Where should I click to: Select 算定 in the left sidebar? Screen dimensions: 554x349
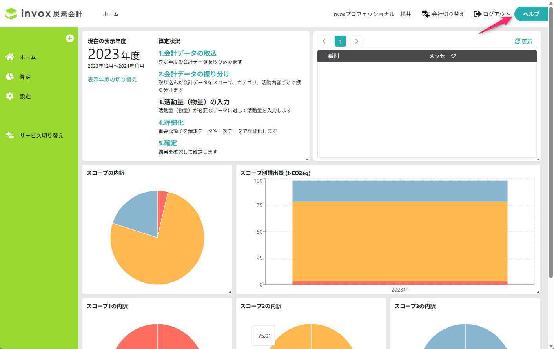coord(25,76)
